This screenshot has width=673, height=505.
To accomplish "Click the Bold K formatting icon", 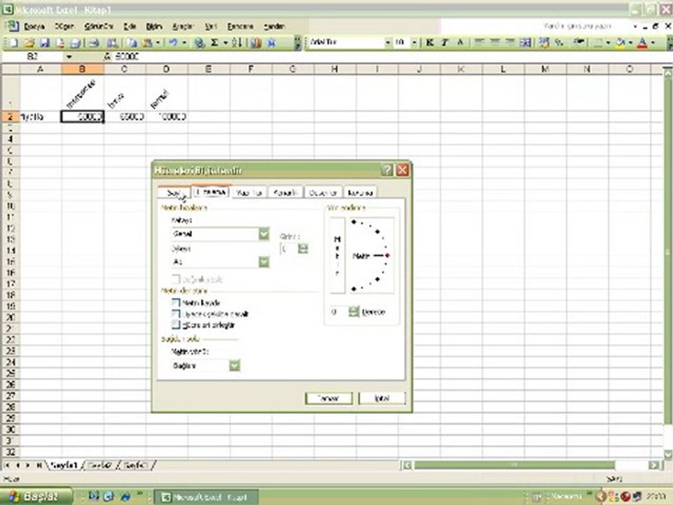I will coord(429,42).
